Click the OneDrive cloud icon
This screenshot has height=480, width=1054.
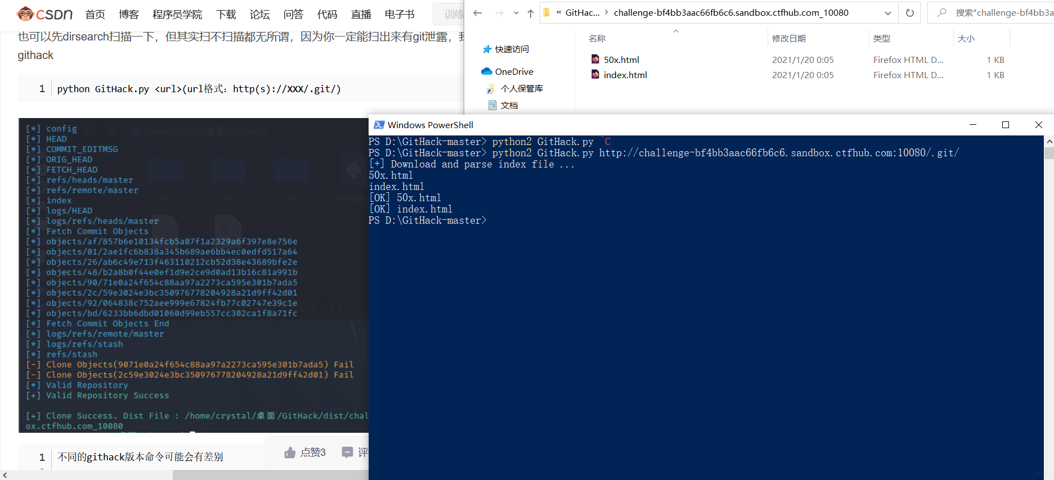coord(487,71)
